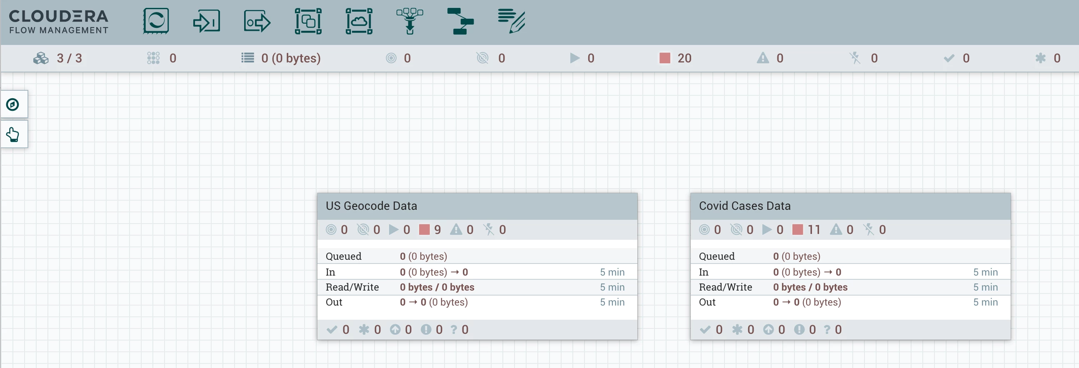Select the Input Port toolbar icon
Image resolution: width=1079 pixels, height=368 pixels.
click(x=207, y=21)
